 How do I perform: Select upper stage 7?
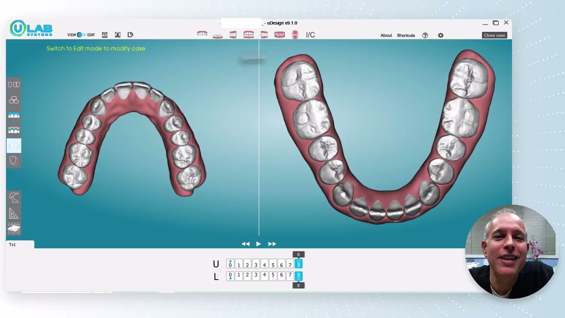(x=290, y=264)
